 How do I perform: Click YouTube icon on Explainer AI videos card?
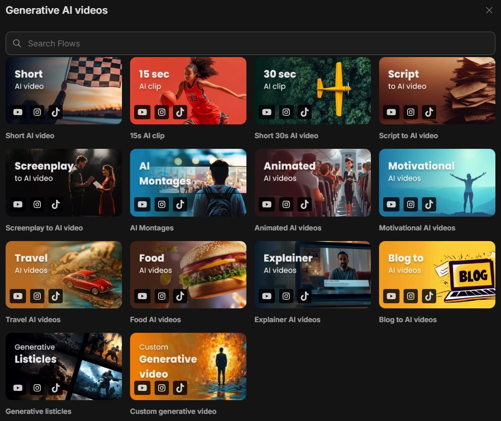coord(267,296)
